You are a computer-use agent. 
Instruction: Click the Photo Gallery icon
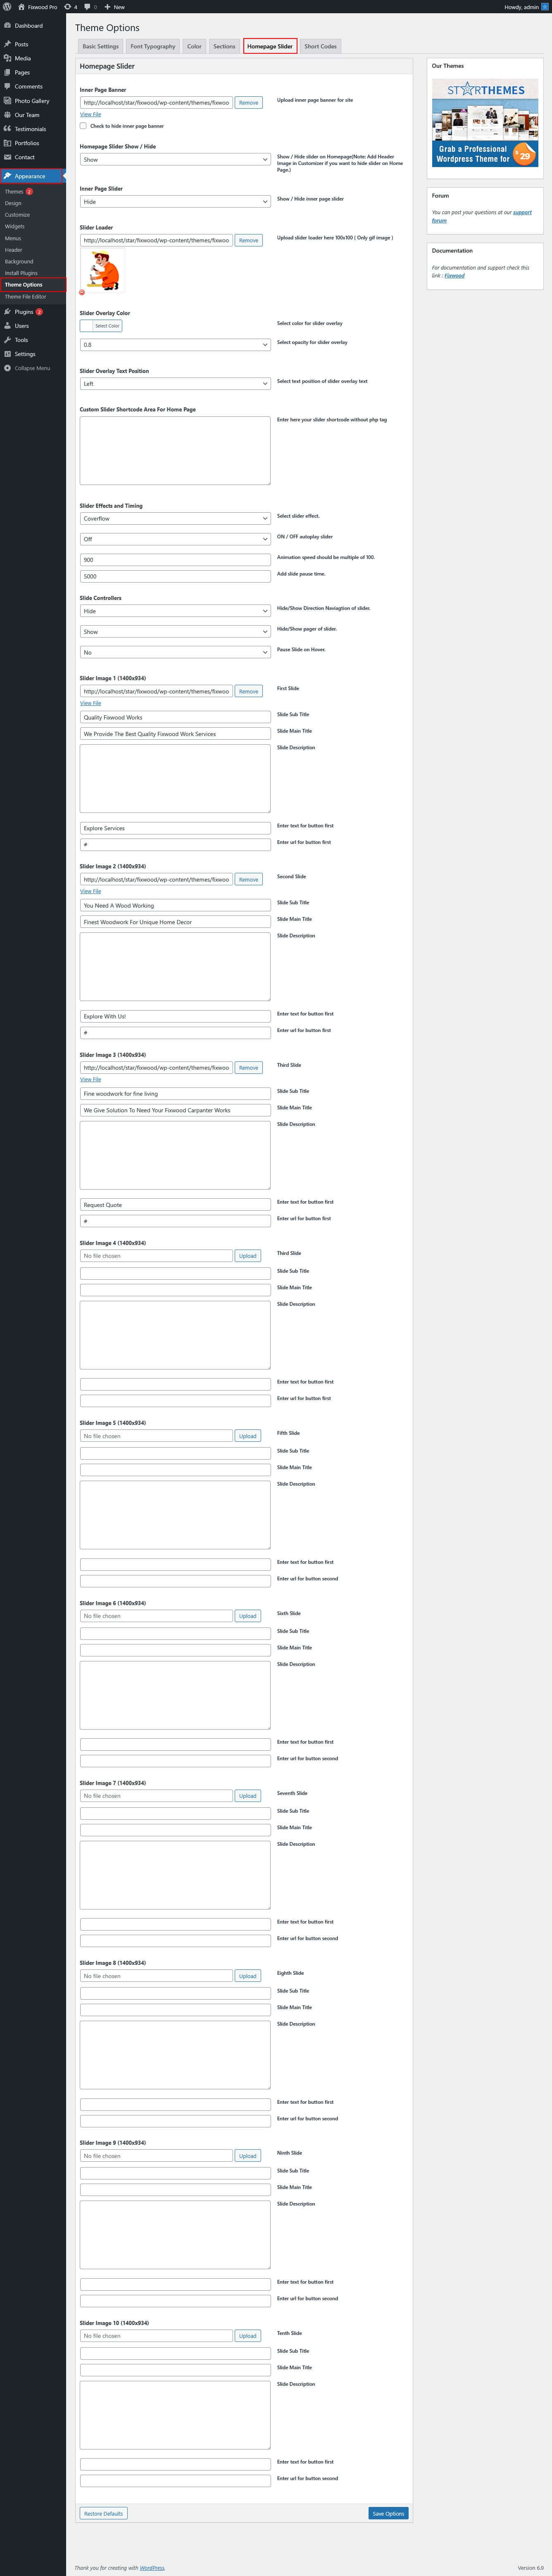click(x=7, y=101)
